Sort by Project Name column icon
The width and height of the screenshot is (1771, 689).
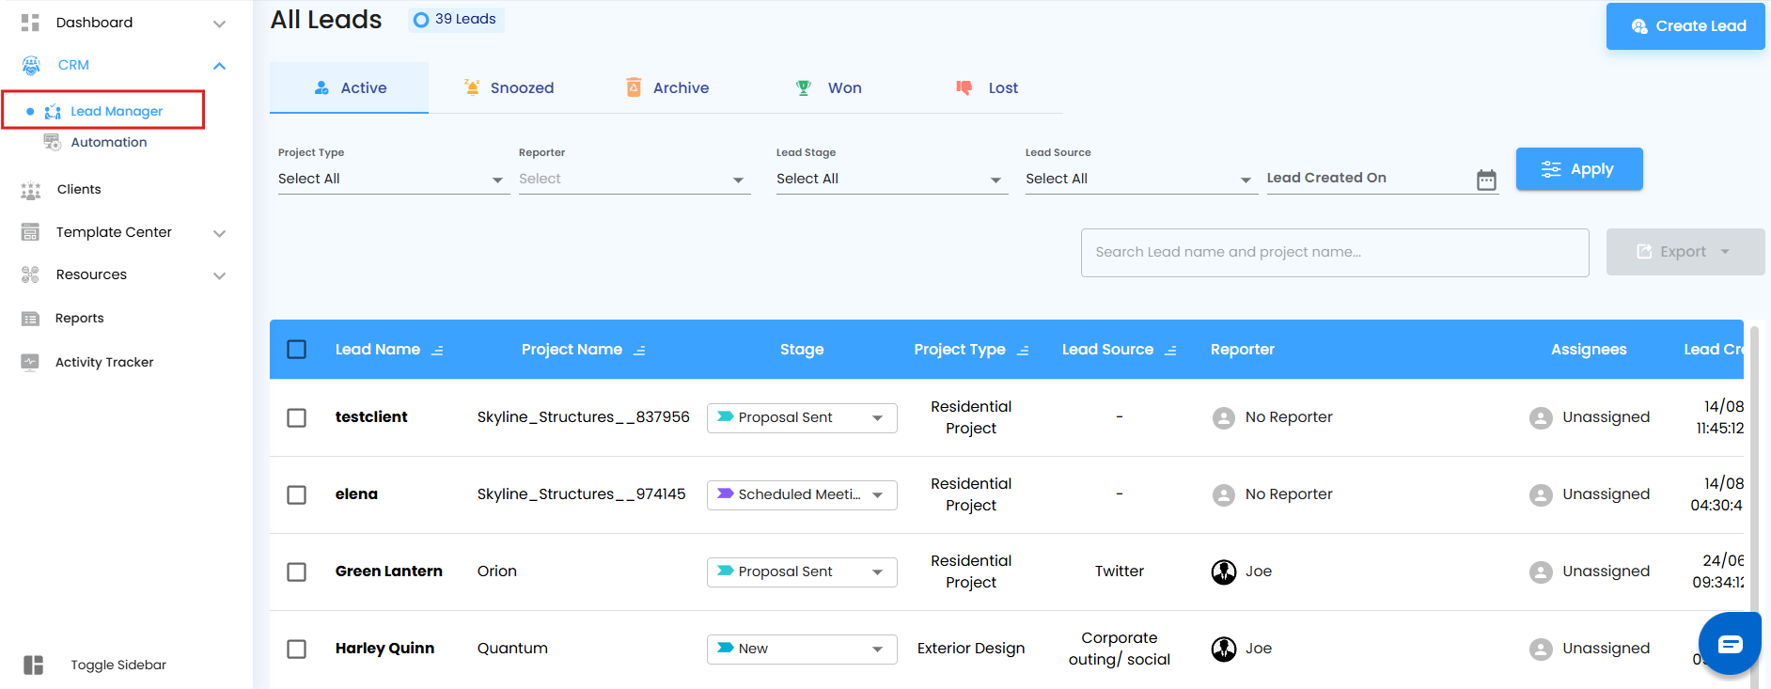[x=639, y=351]
